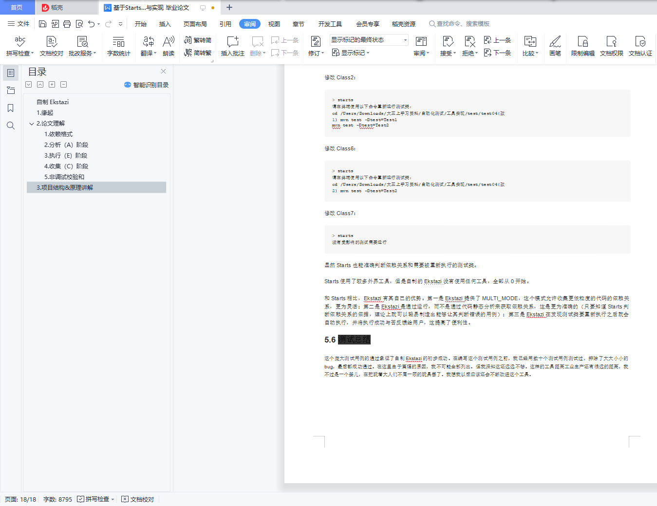Click the 查找命令、搜索模板 search field
Viewport: 657px width, 506px height.
[x=459, y=24]
